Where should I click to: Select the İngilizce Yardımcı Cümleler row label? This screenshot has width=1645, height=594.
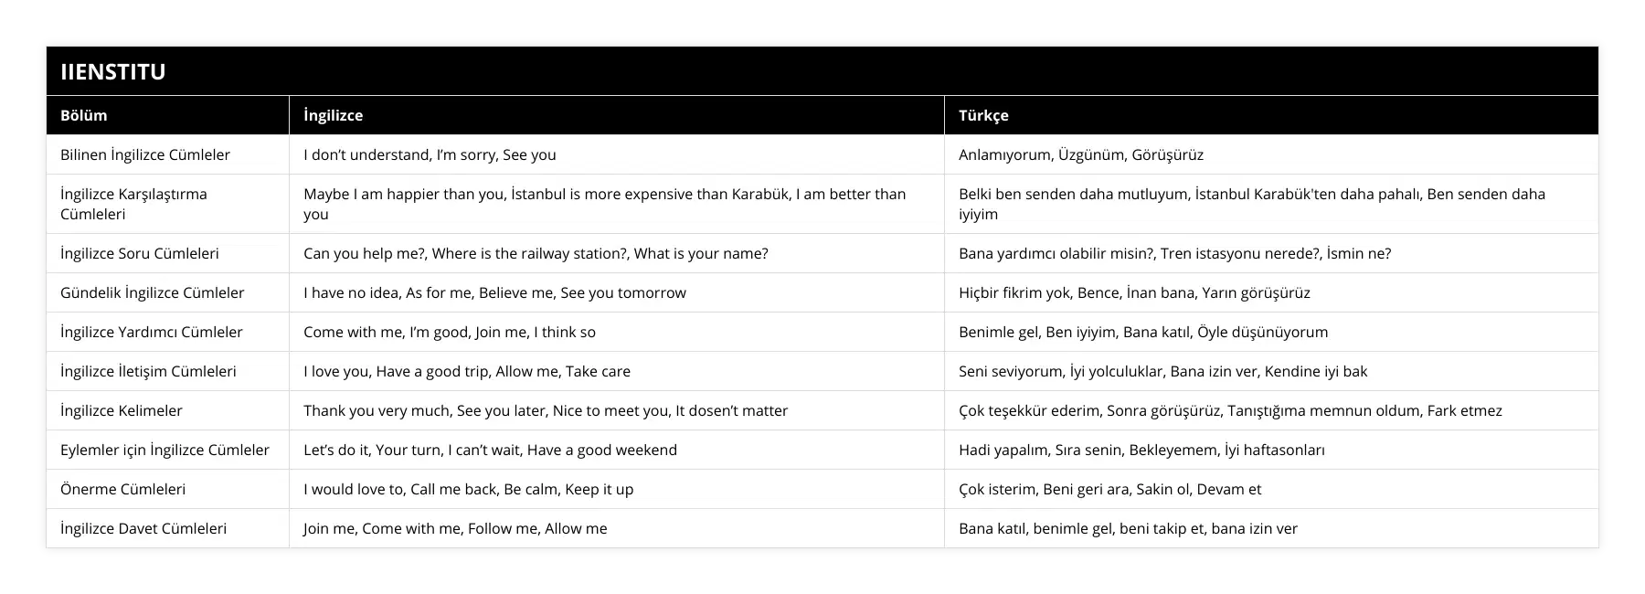(x=152, y=332)
